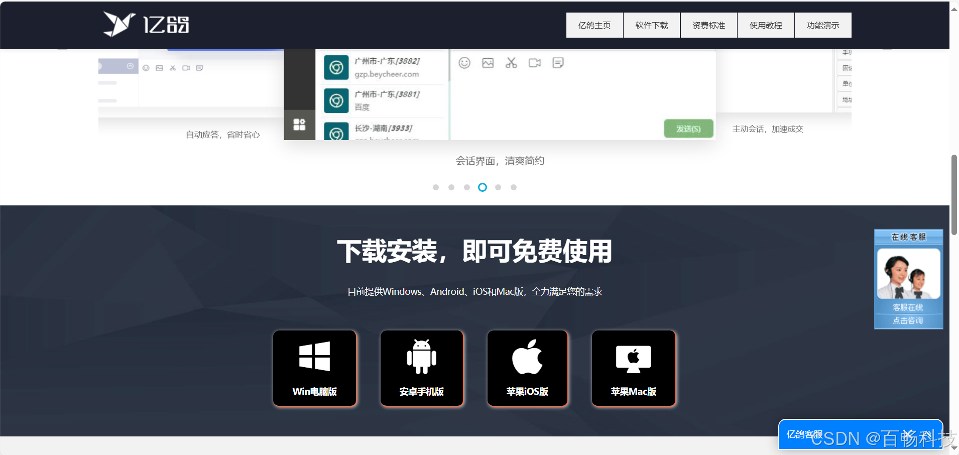This screenshot has height=455, width=959.
Task: Click the left slide small image icon
Action: [159, 68]
